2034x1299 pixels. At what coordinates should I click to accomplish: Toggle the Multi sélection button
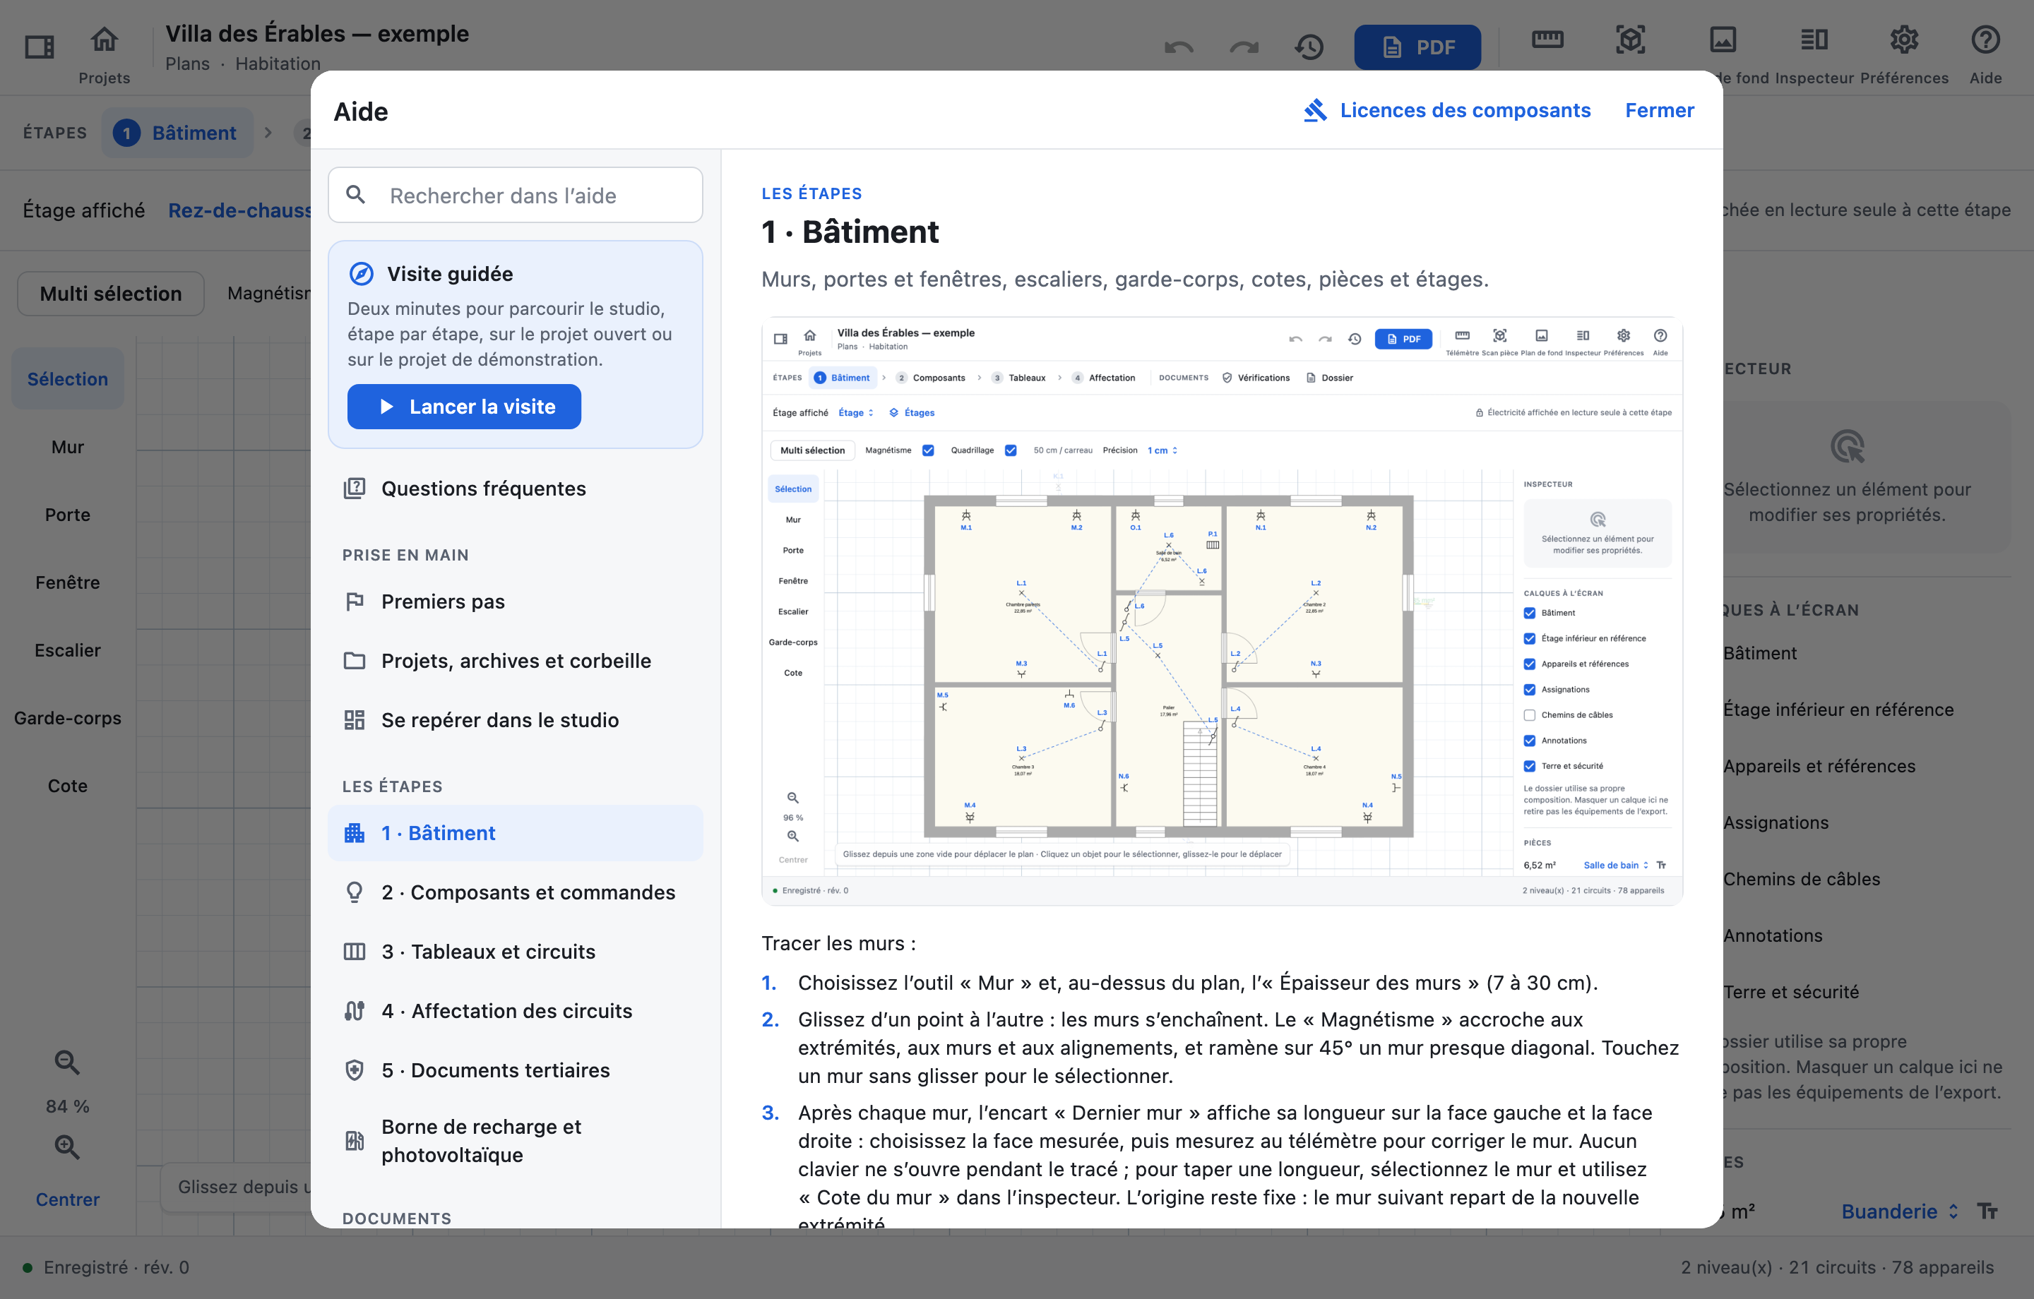[111, 293]
